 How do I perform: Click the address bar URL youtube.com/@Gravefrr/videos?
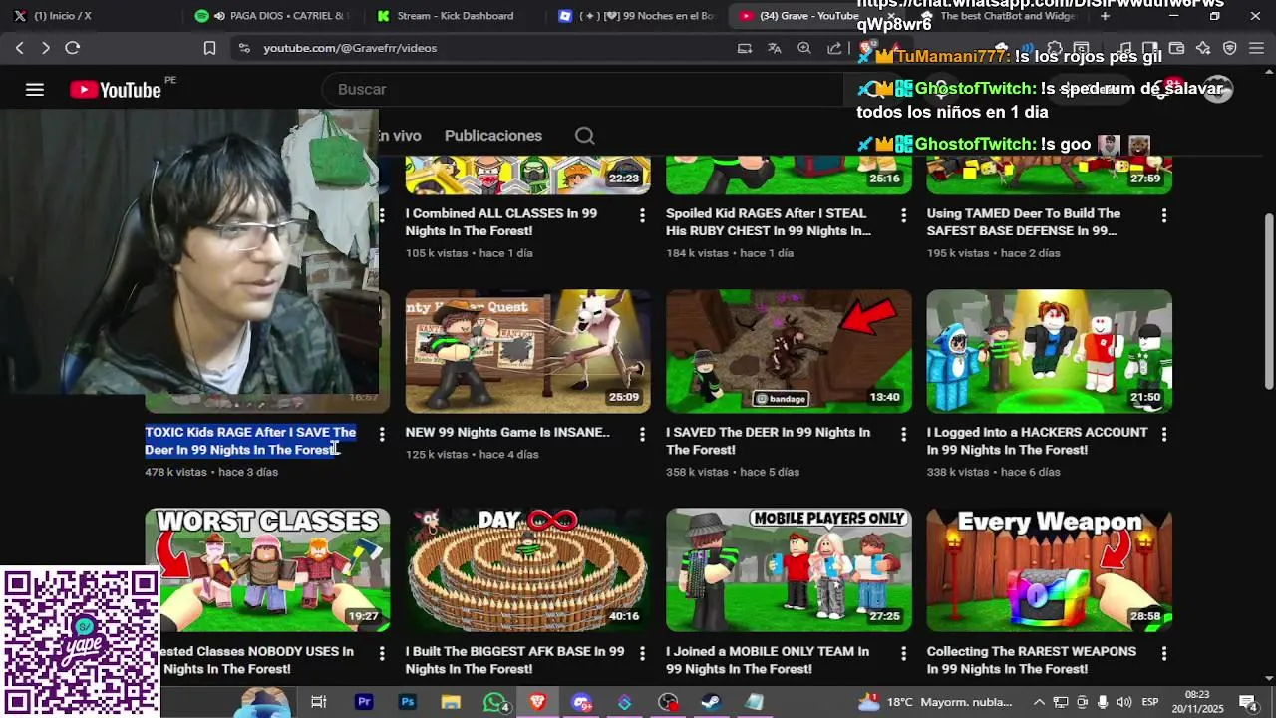[350, 48]
